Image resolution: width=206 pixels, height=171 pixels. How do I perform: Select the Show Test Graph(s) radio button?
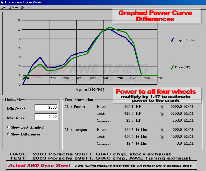9,127
